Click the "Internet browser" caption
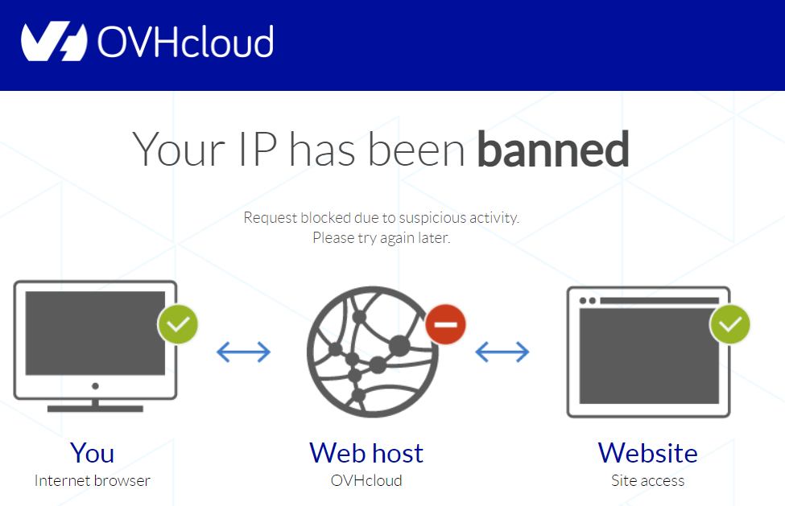 tap(92, 480)
